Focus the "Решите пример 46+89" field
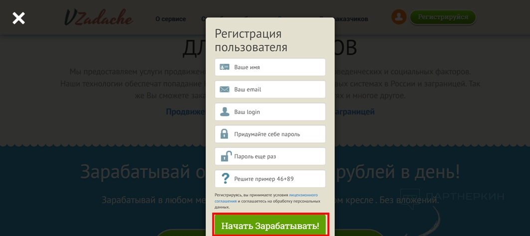Viewport: 530px width, 236px height. [270, 179]
